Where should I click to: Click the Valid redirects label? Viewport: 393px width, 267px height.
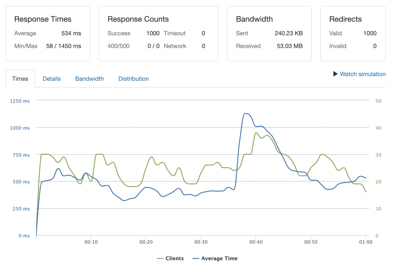pyautogui.click(x=335, y=33)
